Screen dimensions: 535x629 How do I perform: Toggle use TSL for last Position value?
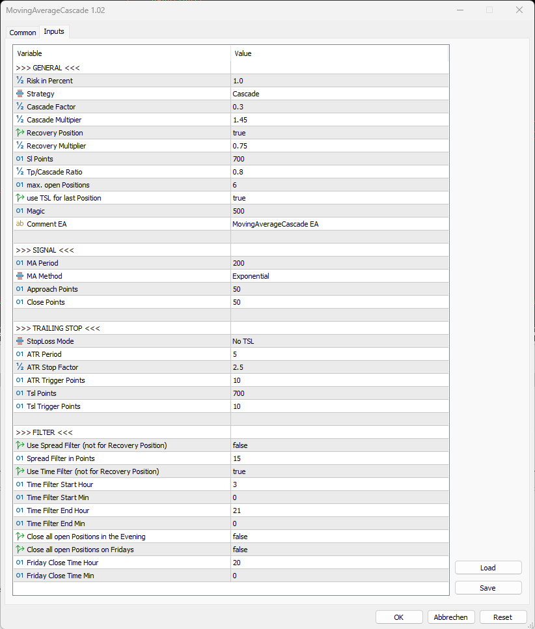point(338,198)
